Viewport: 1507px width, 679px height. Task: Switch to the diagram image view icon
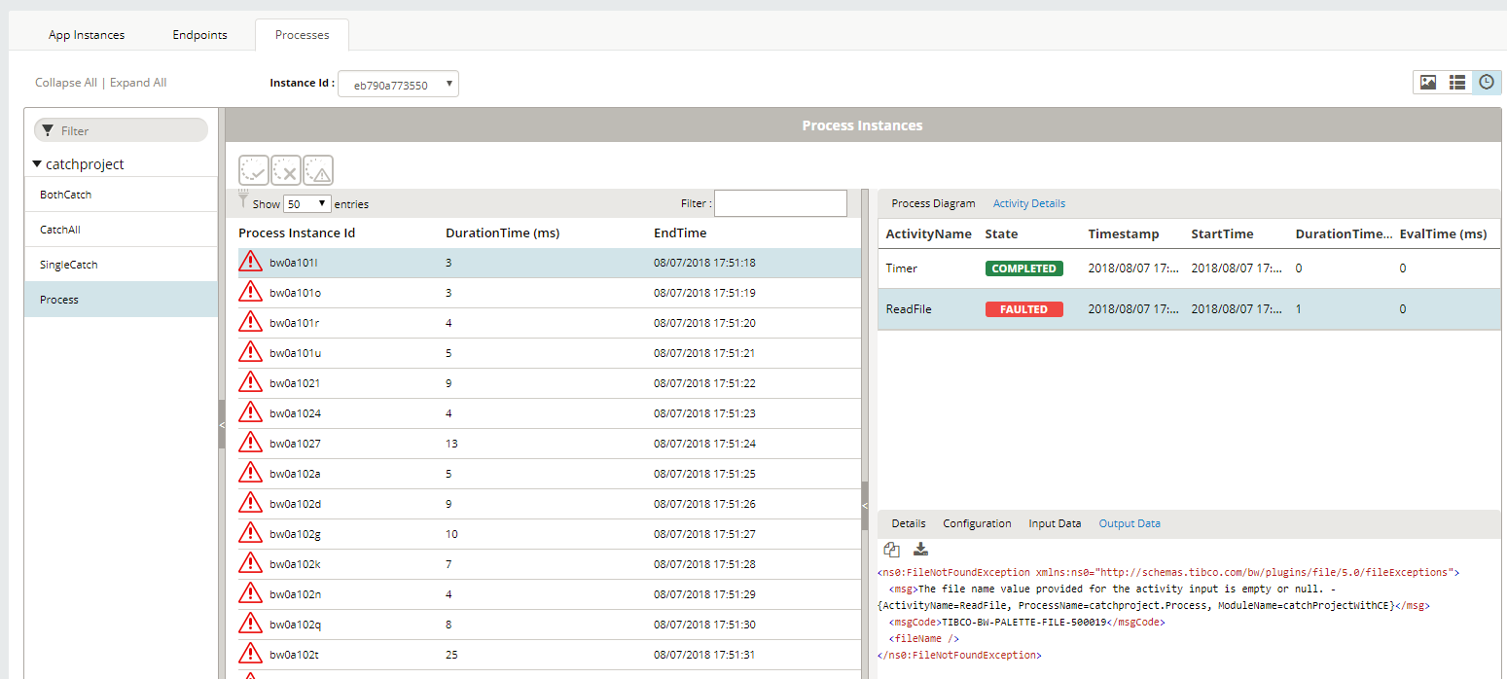[x=1427, y=83]
